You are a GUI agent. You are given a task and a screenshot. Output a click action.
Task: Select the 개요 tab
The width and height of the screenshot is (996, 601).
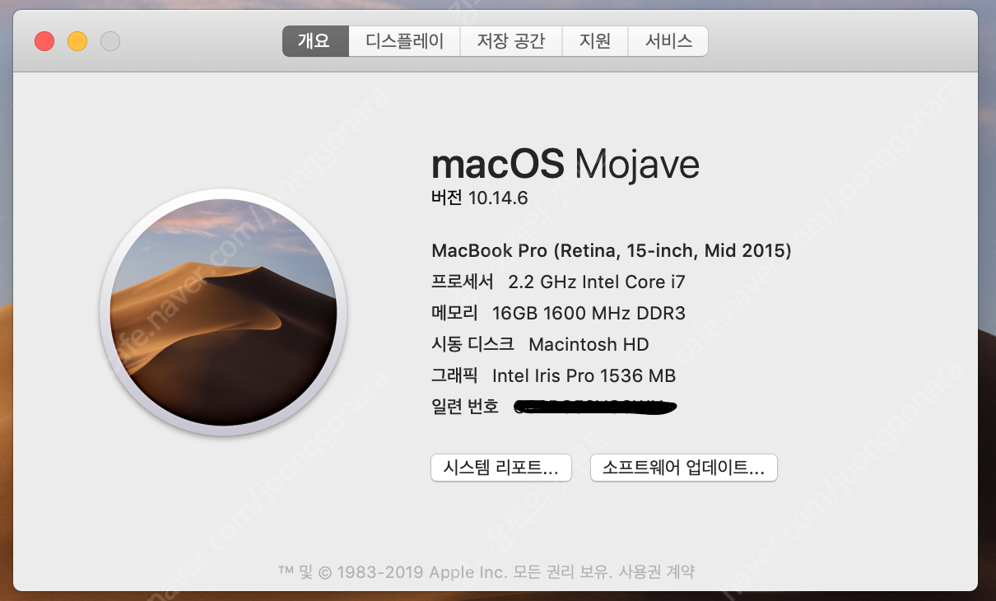(x=314, y=41)
